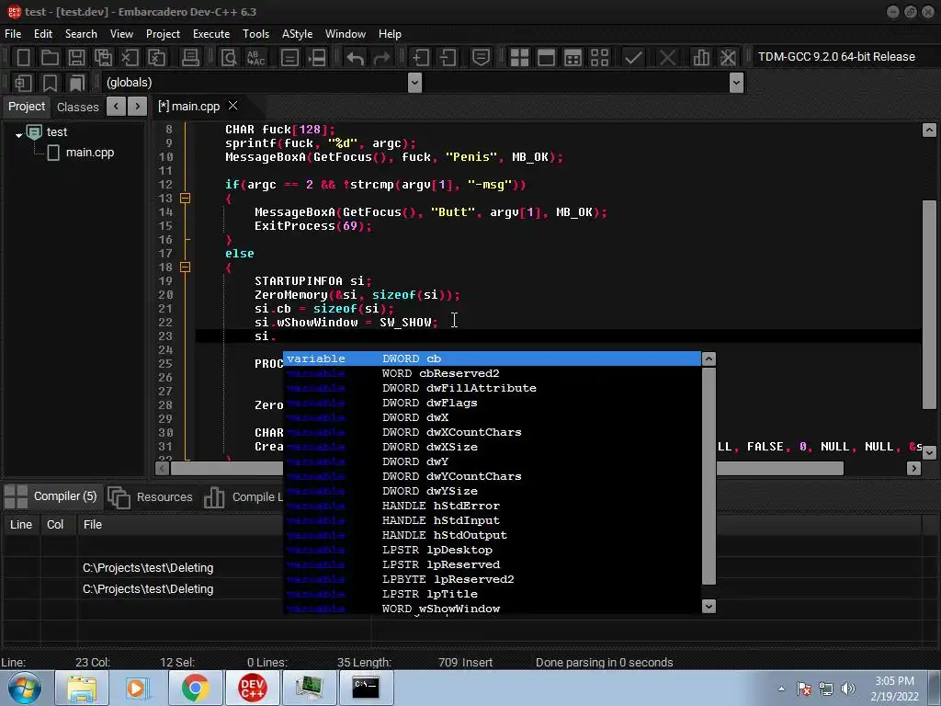This screenshot has height=706, width=941.
Task: Click the Undo arrow icon
Action: 356,57
